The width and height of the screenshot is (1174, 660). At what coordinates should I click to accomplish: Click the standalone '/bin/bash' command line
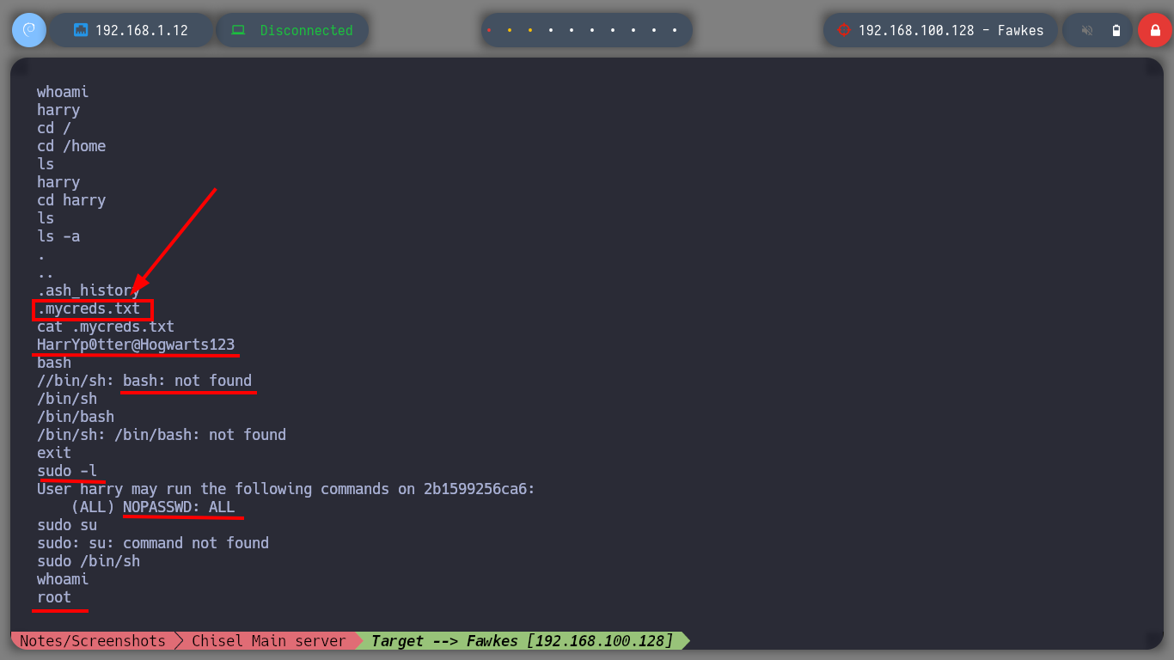(x=76, y=417)
